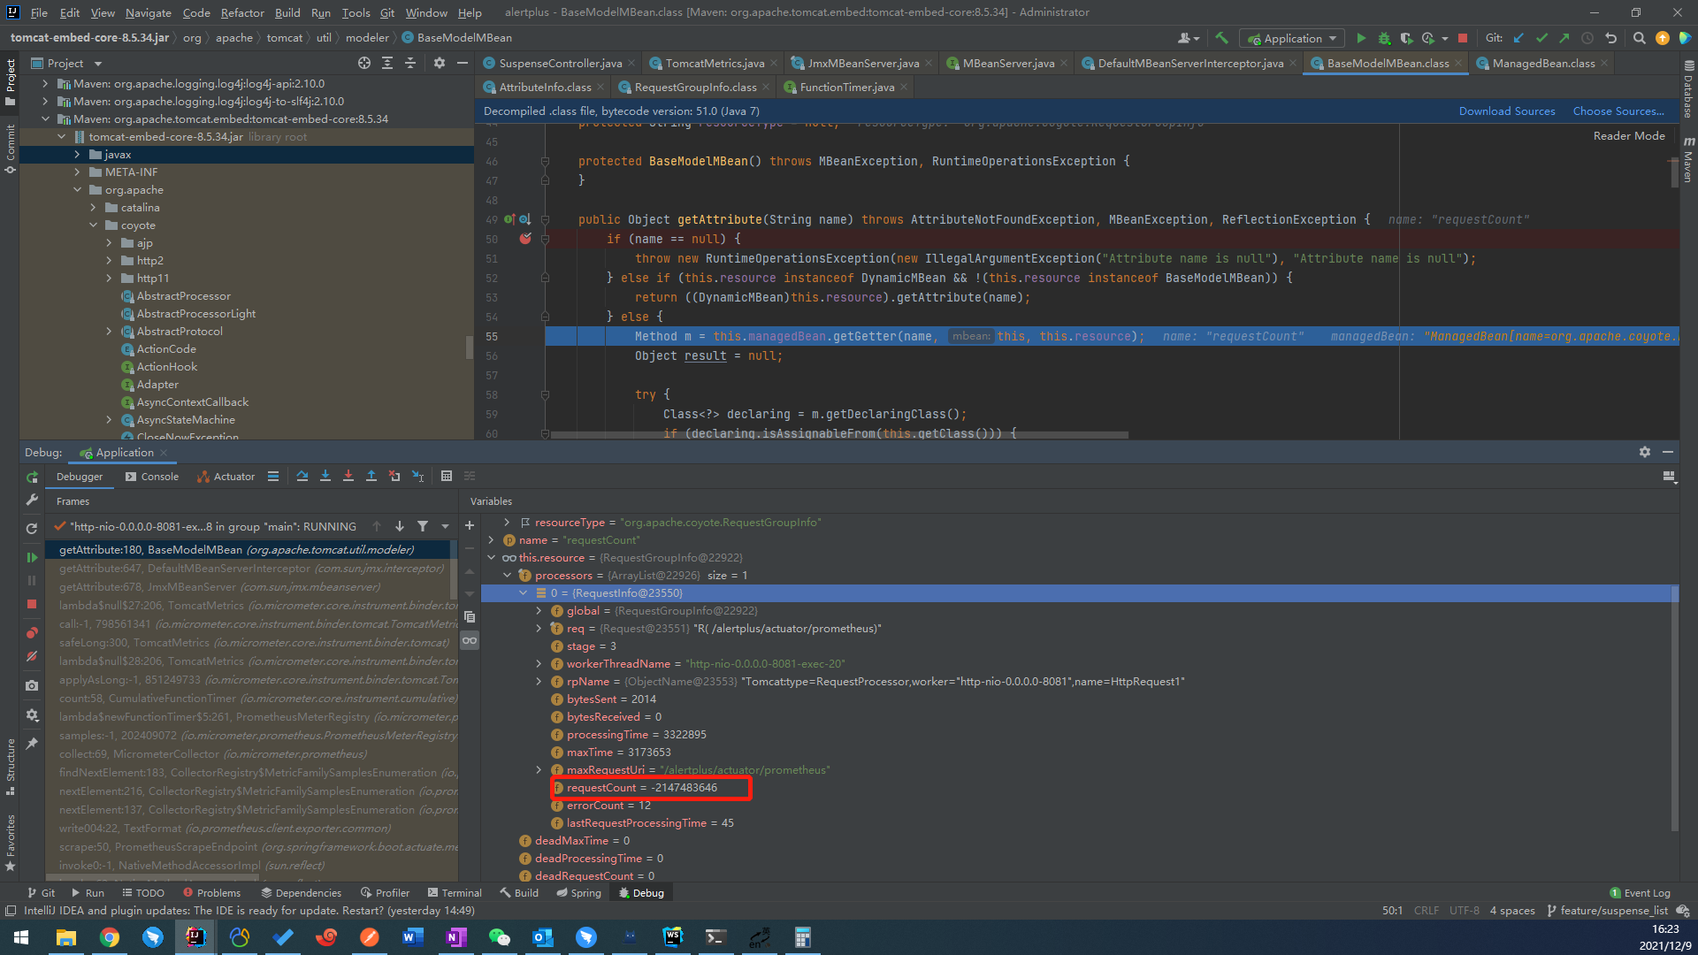Switch to the TomcatMetrics.java tab
Viewport: 1698px width, 955px height.
(714, 64)
